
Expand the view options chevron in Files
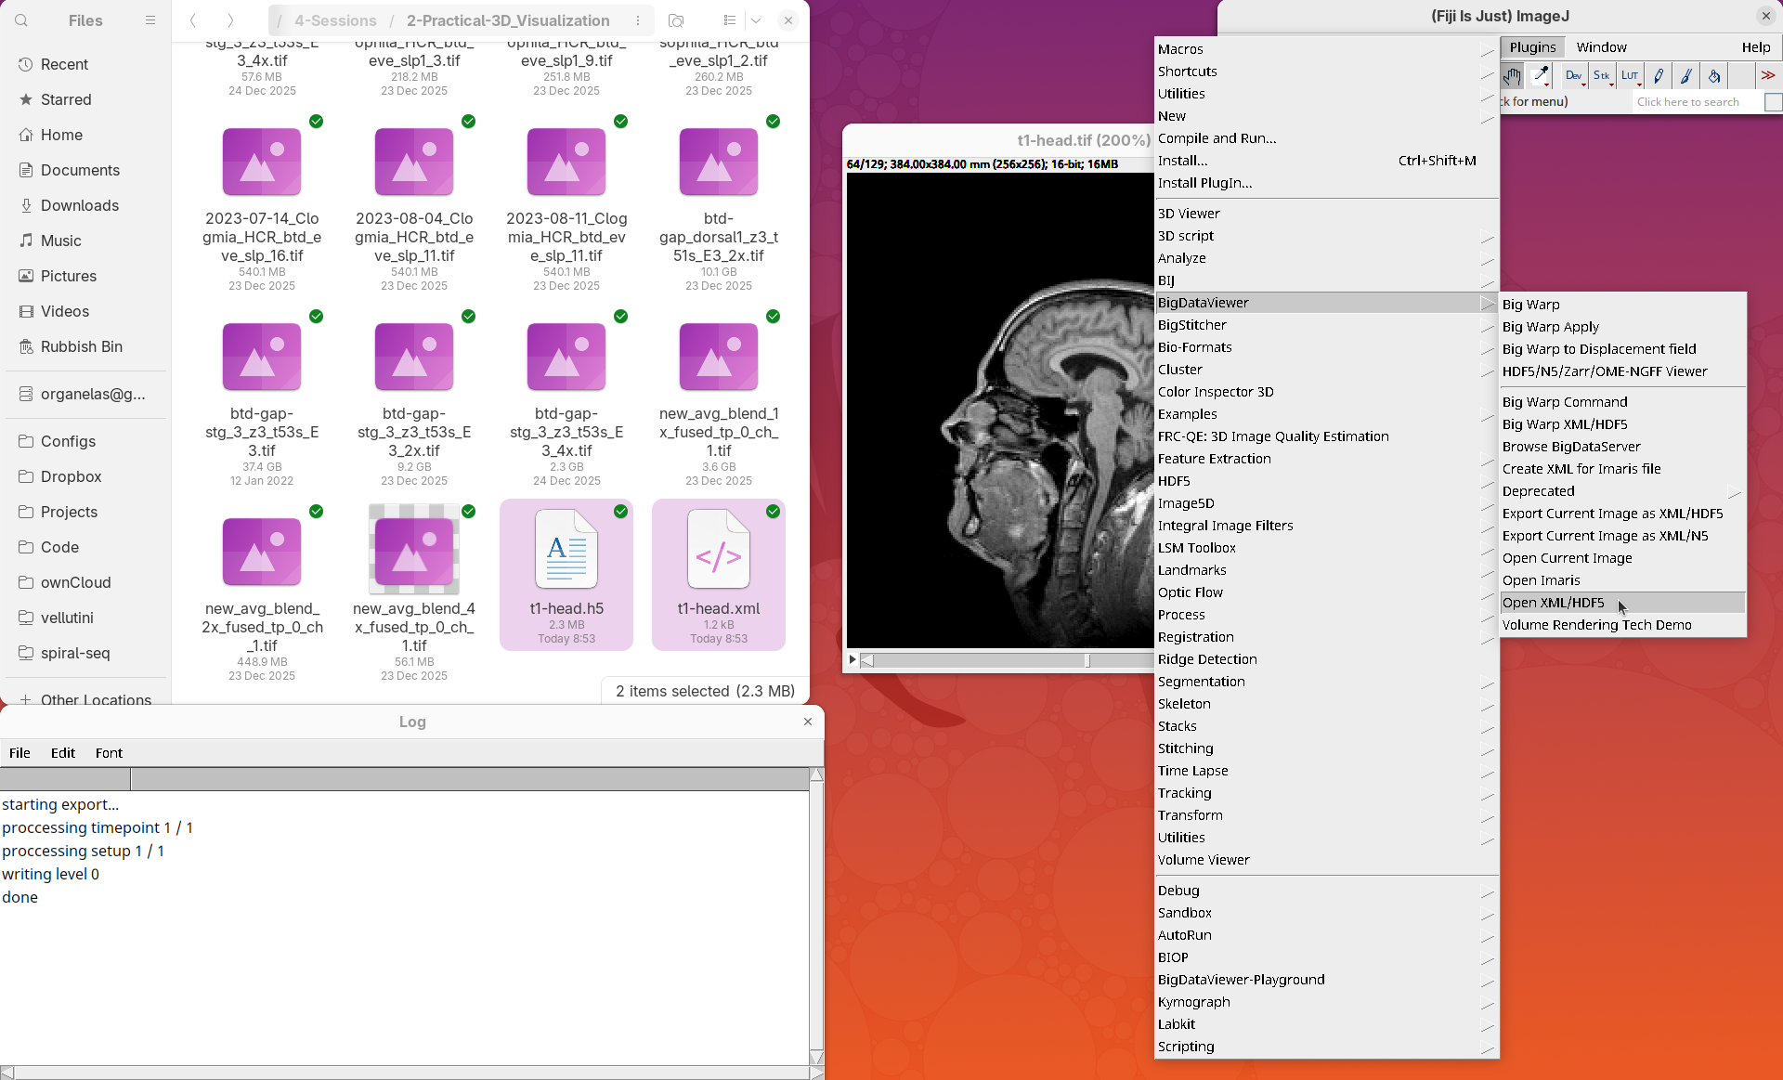756,20
